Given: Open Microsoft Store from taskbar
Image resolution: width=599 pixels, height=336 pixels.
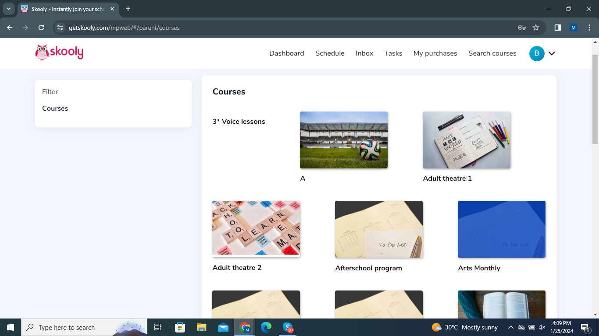Looking at the screenshot, I should click(x=180, y=327).
